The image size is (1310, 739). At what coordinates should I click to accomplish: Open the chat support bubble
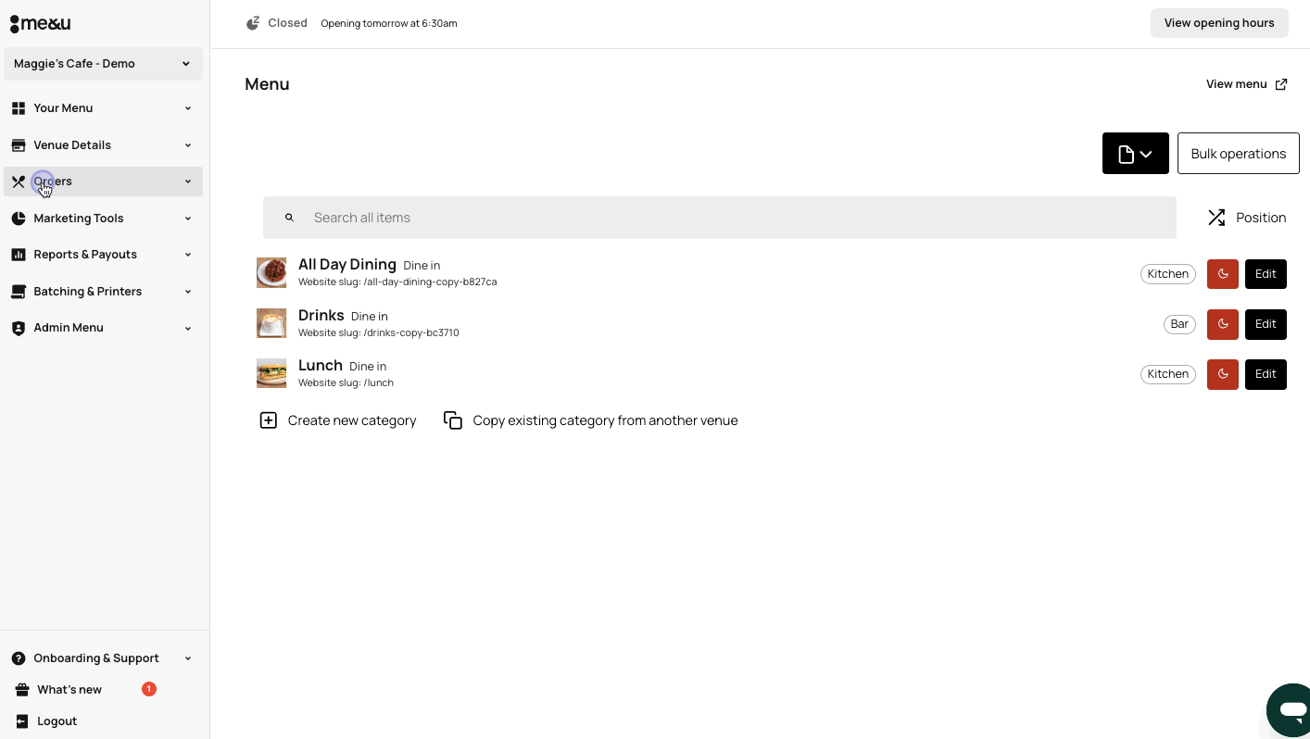click(1291, 709)
